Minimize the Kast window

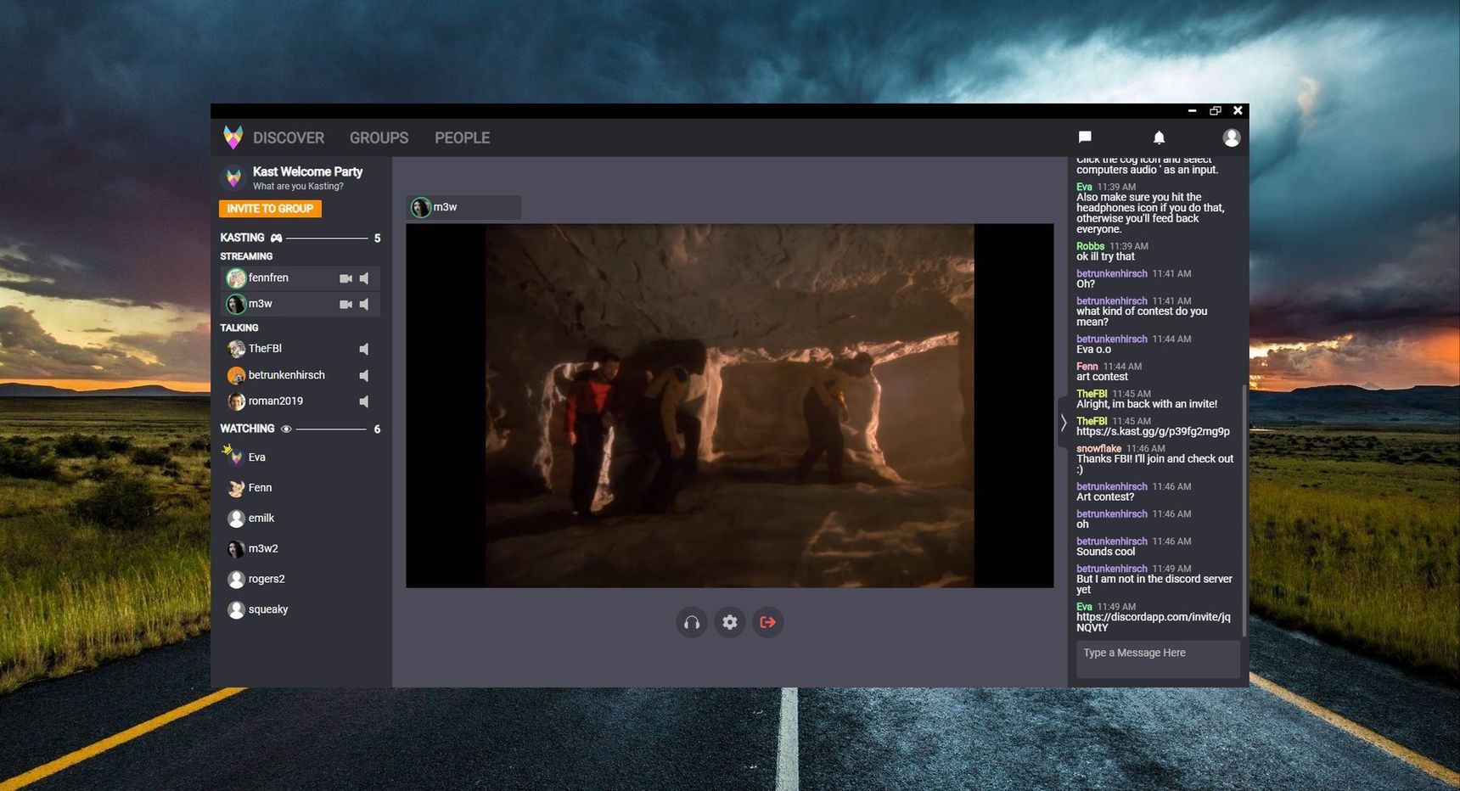pyautogui.click(x=1192, y=110)
